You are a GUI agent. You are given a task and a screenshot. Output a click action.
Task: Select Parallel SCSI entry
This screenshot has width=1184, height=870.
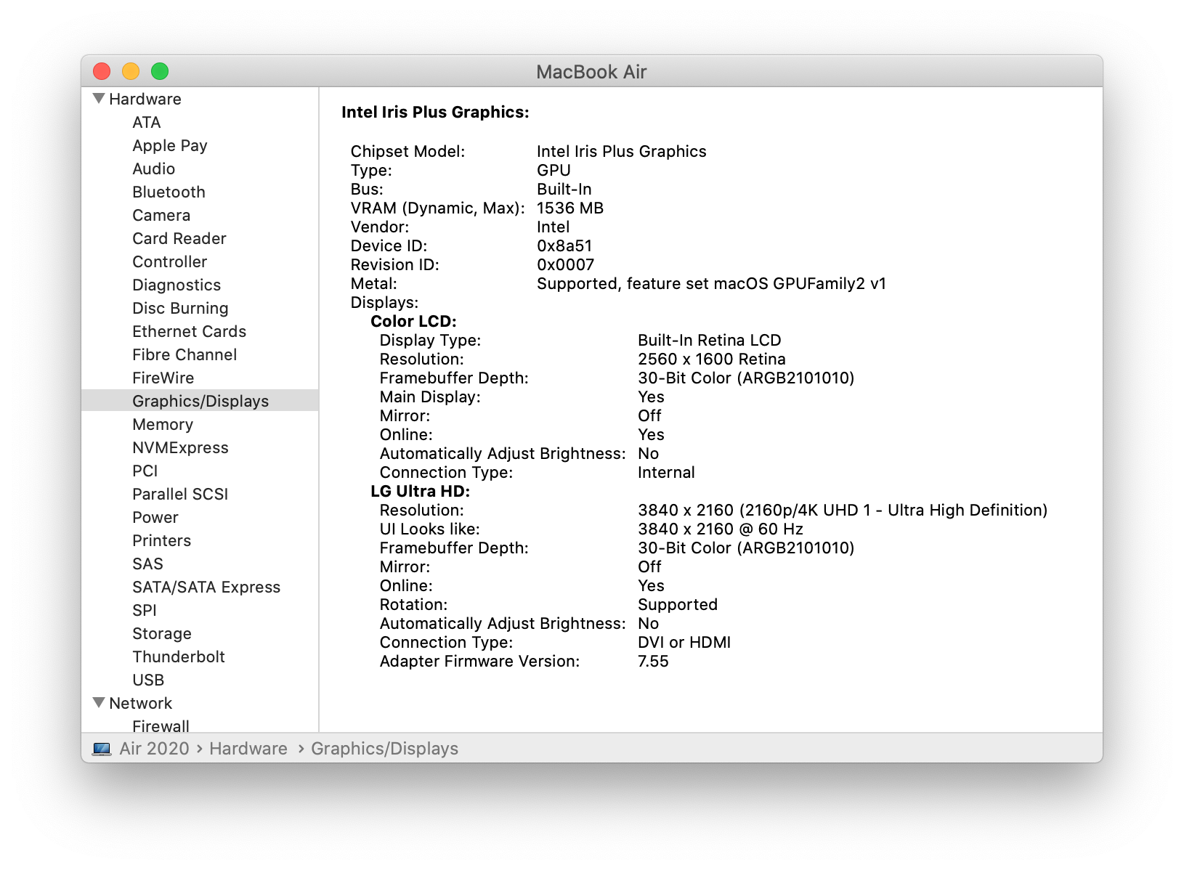pos(179,494)
